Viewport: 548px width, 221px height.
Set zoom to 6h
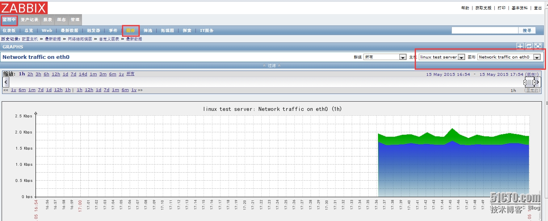46,74
